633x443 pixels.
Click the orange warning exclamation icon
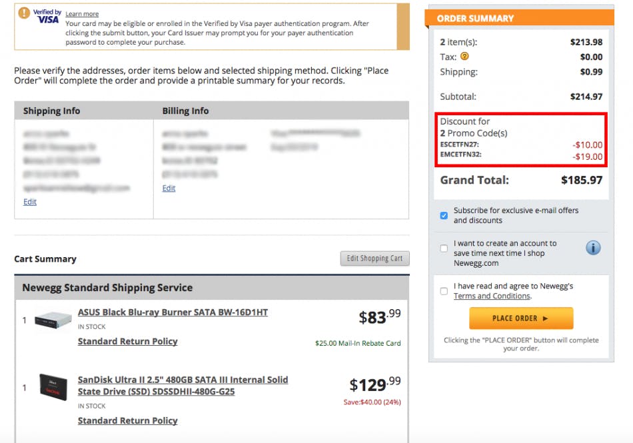click(x=24, y=12)
